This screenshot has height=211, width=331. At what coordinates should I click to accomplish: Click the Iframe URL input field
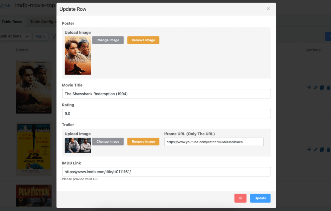pos(214,142)
